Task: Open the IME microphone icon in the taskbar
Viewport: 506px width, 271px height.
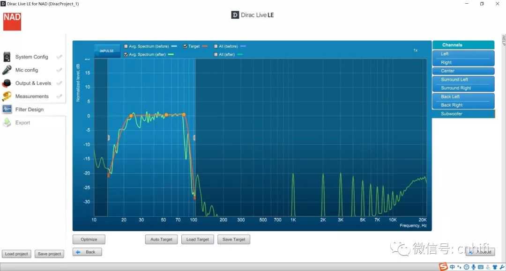Action: 474,267
